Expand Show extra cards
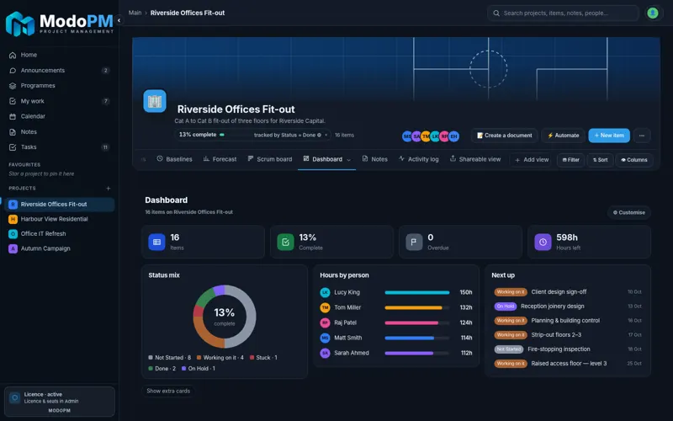Screen dimensions: 673x421 (168, 391)
